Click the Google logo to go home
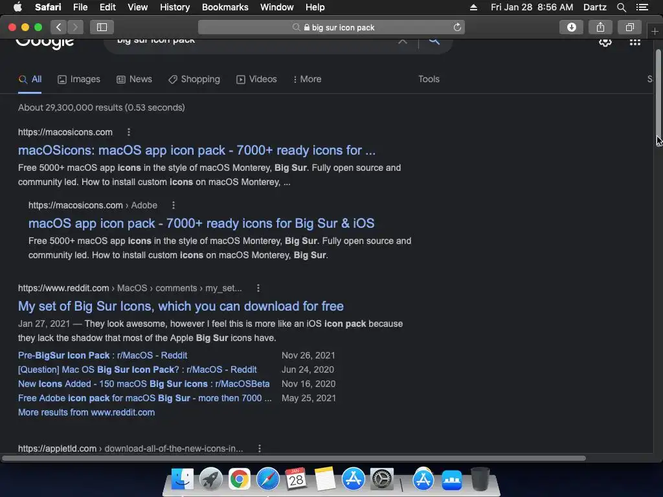The image size is (663, 497). 45,43
